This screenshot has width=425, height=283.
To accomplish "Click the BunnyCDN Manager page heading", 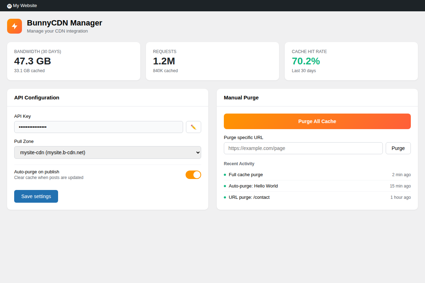I will click(64, 23).
